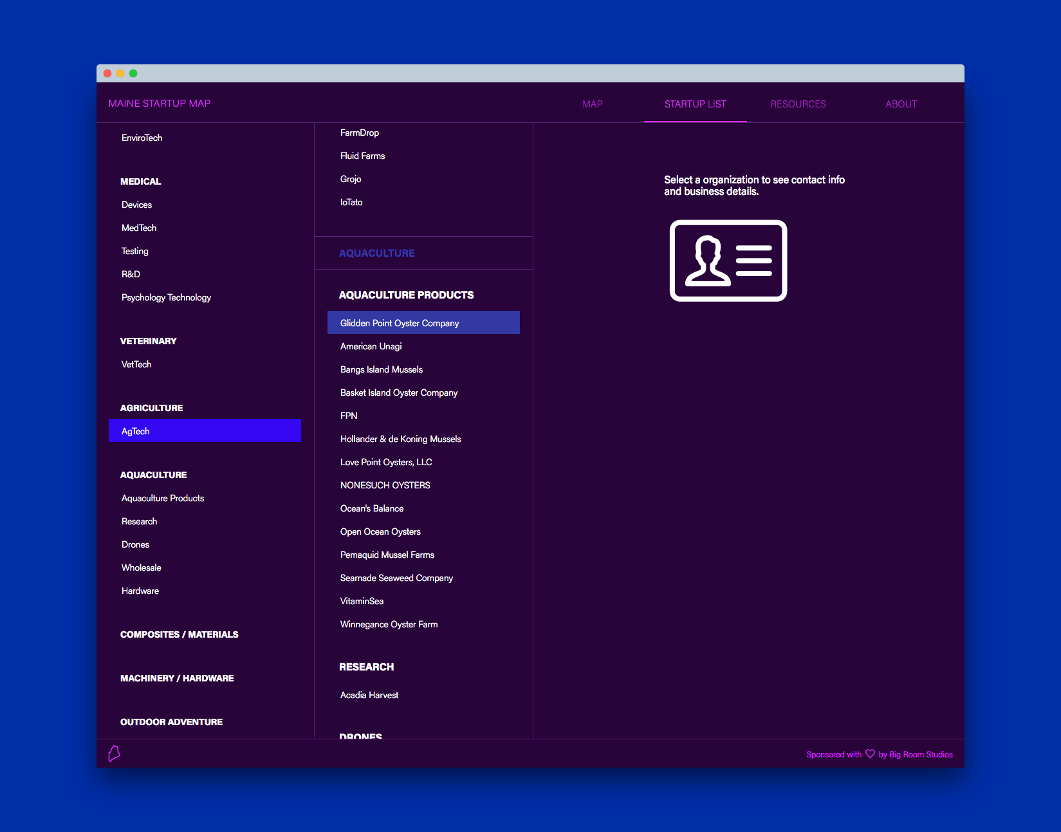Click the green maximize window dot

point(133,73)
